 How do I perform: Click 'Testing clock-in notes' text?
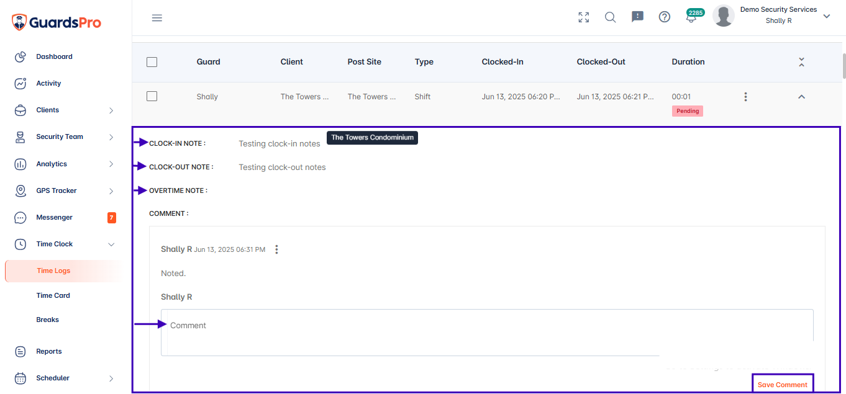(x=280, y=143)
